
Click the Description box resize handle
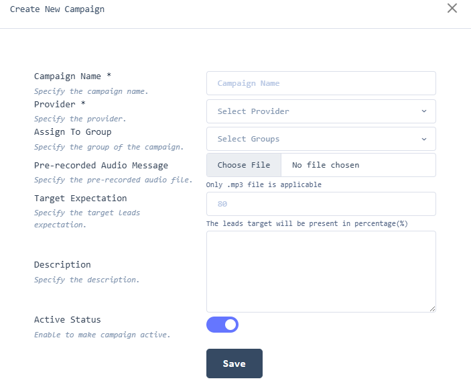(x=432, y=309)
